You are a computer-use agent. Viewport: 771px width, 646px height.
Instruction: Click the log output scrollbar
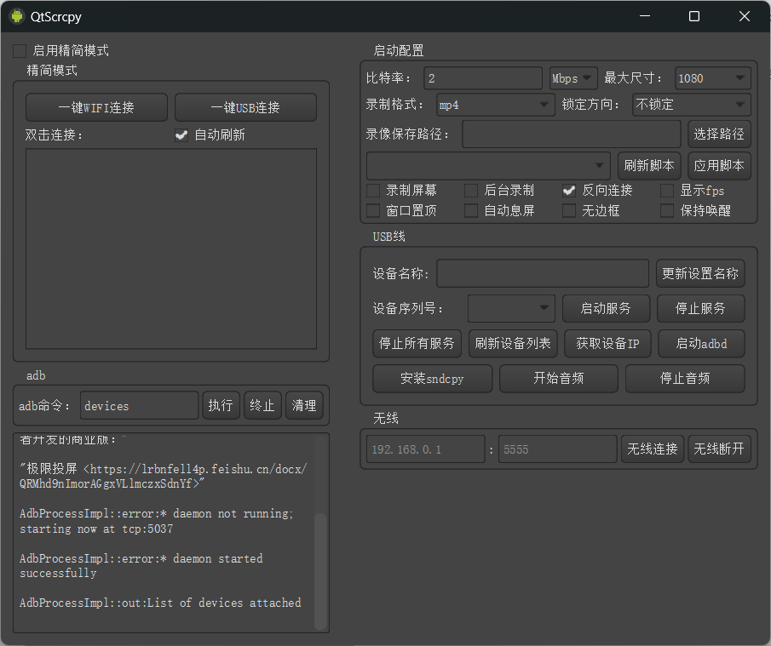pyautogui.click(x=320, y=570)
